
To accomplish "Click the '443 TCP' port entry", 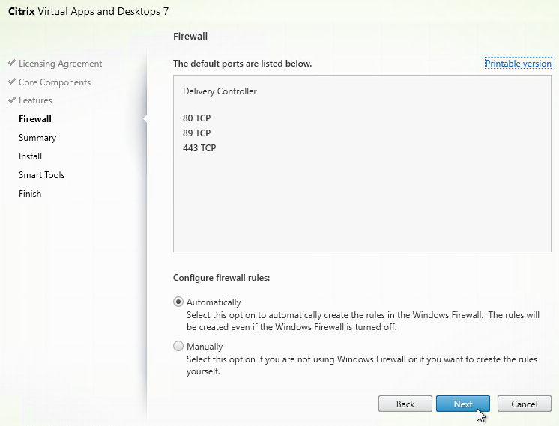I will 199,147.
